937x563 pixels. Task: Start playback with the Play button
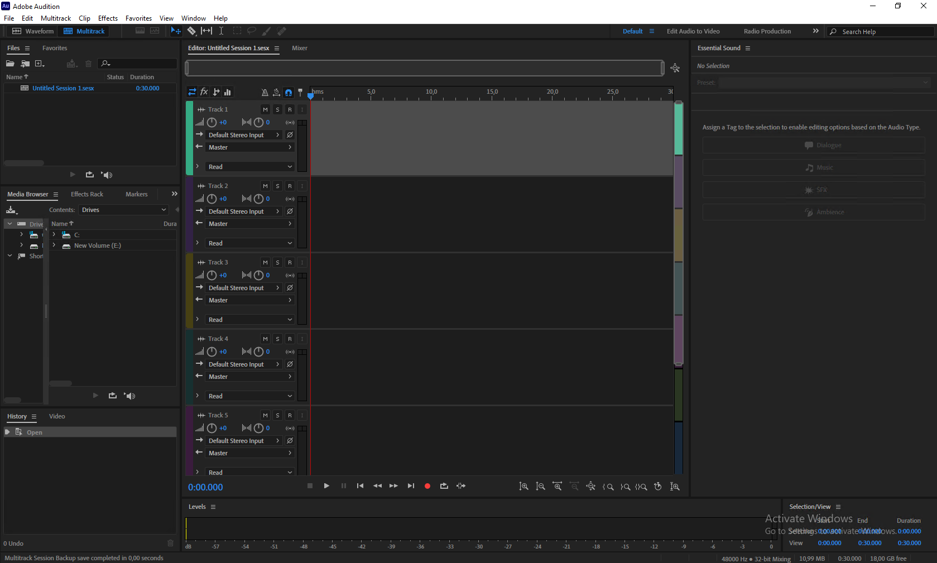pyautogui.click(x=326, y=486)
